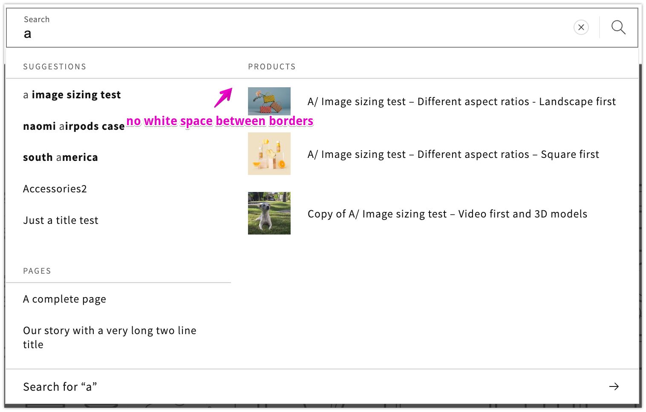646x412 pixels.
Task: Click the PAGES section heading
Action: (37, 271)
